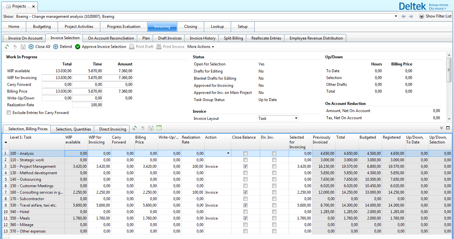
Task: Open the Progress Evaluation tab
Action: tap(124, 27)
